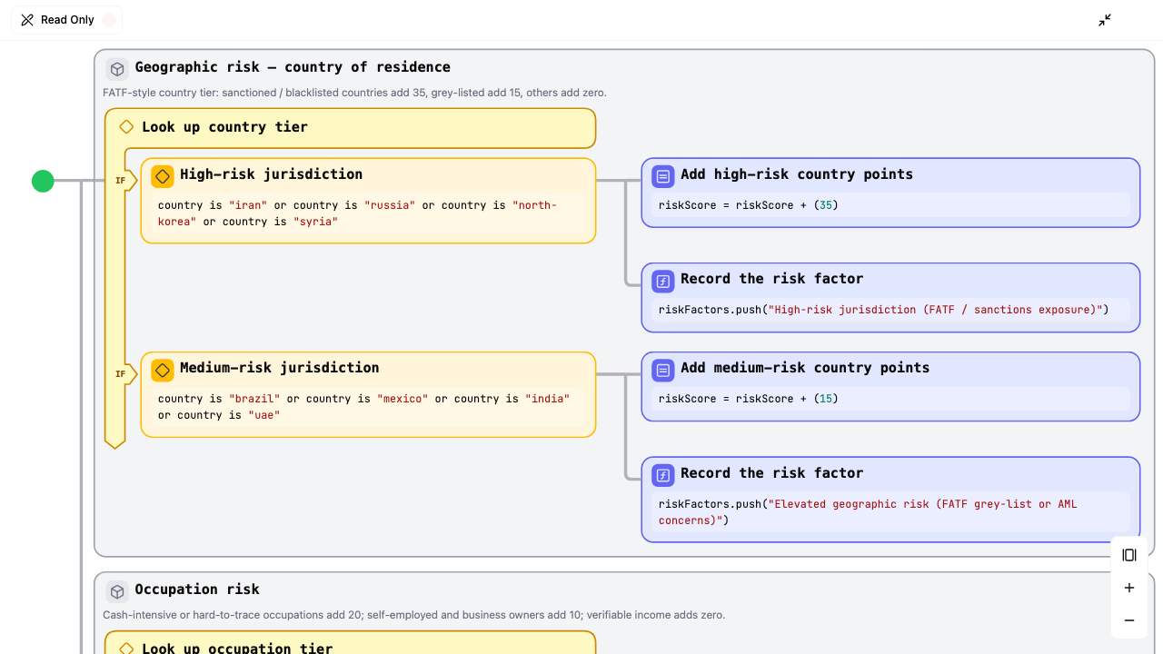Image resolution: width=1163 pixels, height=654 pixels.
Task: Collapse the full-screen view using the arrows icon
Action: point(1105,20)
